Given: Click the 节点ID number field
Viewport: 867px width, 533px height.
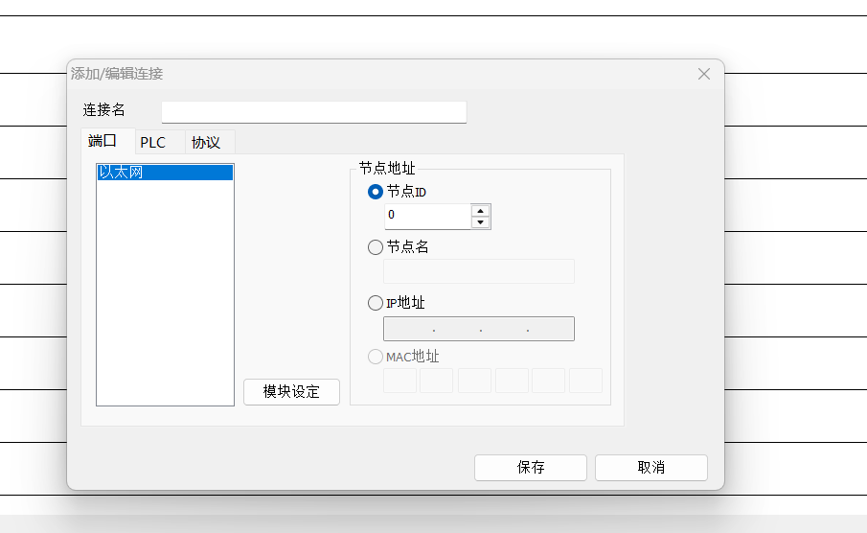Looking at the screenshot, I should 427,216.
